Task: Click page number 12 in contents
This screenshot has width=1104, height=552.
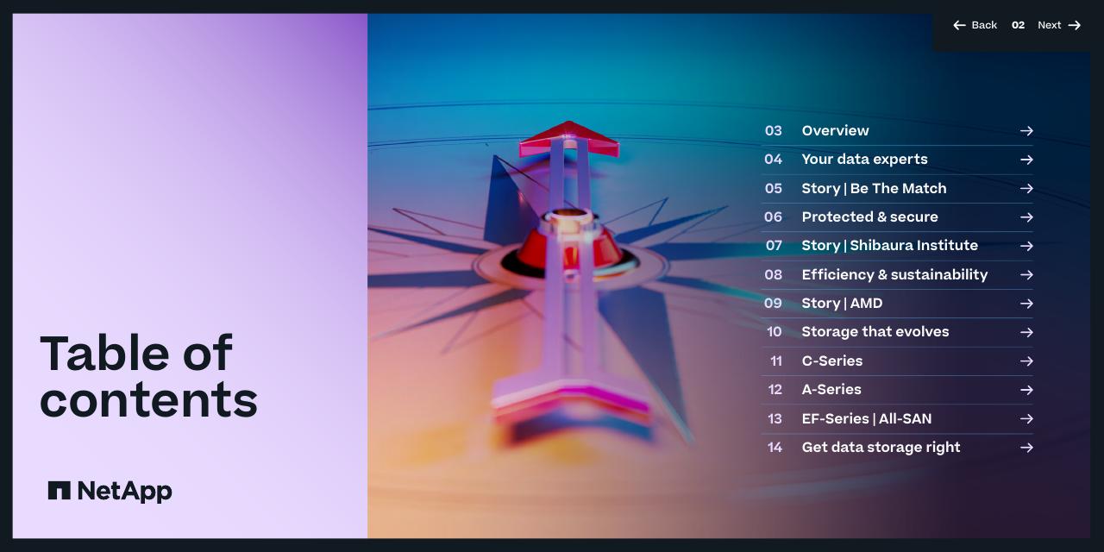Action: [x=775, y=390]
